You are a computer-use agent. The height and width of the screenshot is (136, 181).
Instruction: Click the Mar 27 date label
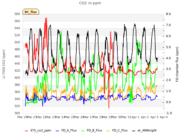click(88, 117)
